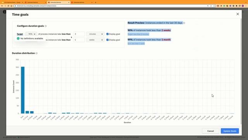Open info icon beside Duration distribution
248x140 pixels.
pos(36,53)
